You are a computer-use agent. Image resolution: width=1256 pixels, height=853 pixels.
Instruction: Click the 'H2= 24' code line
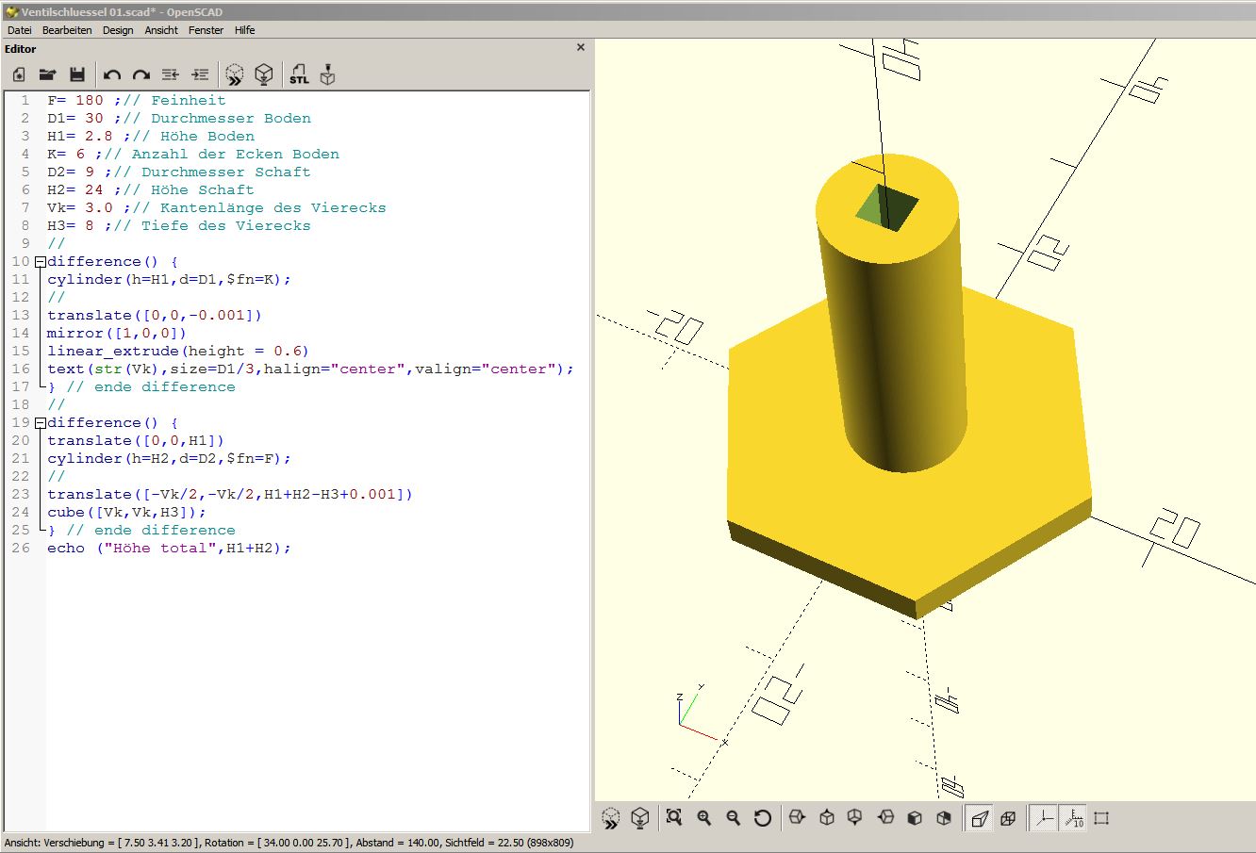151,189
